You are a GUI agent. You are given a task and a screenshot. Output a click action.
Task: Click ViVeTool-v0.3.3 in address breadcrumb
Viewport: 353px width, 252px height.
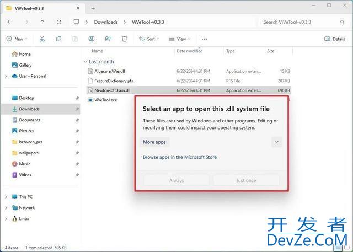[x=148, y=22]
